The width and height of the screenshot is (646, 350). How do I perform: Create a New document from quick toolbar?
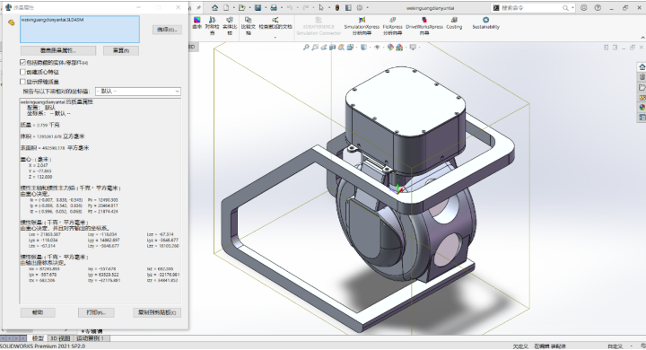(x=226, y=7)
